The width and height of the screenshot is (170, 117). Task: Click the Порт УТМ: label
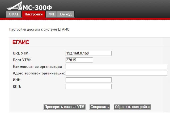coord(22,60)
